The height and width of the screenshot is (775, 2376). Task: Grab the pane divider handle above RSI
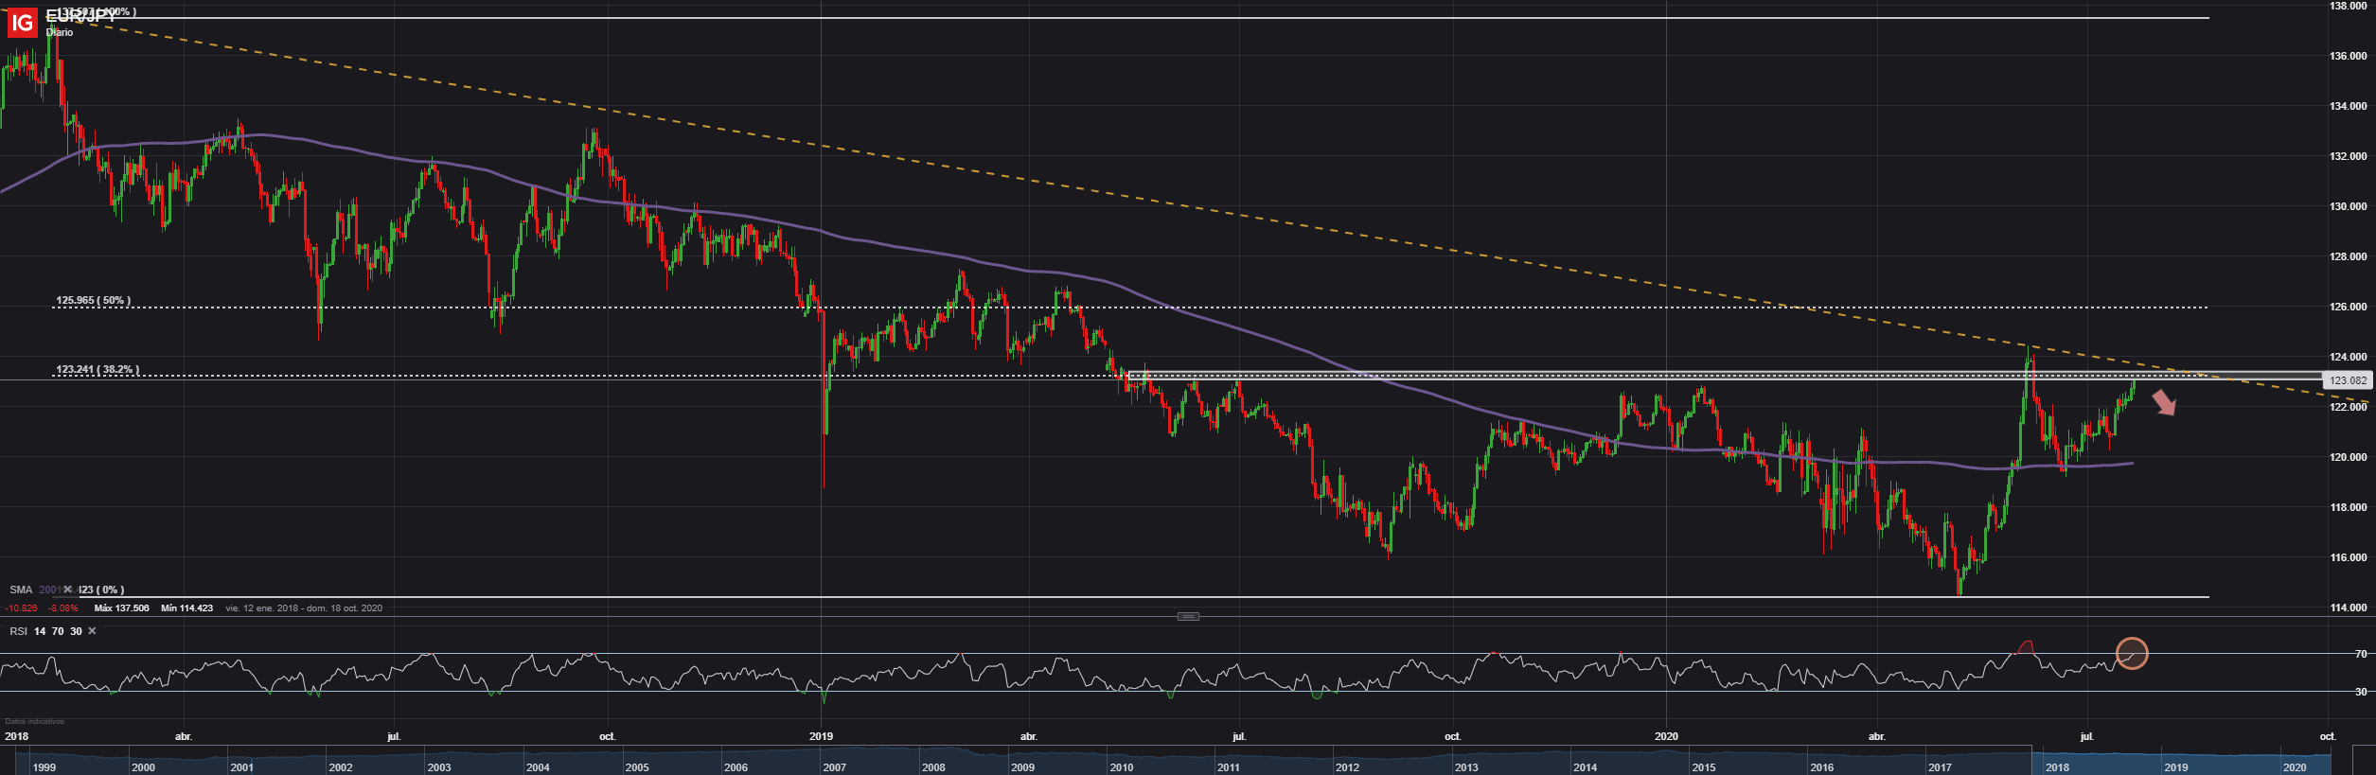point(1188,616)
